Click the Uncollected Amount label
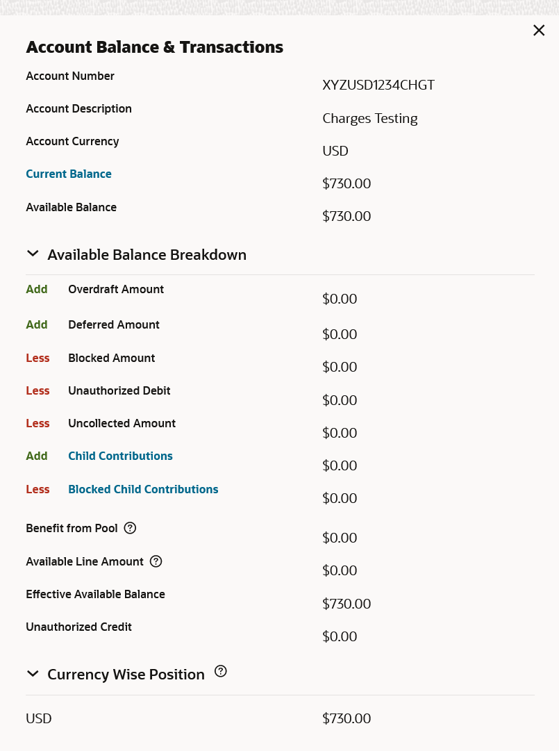This screenshot has width=559, height=751. (x=122, y=424)
